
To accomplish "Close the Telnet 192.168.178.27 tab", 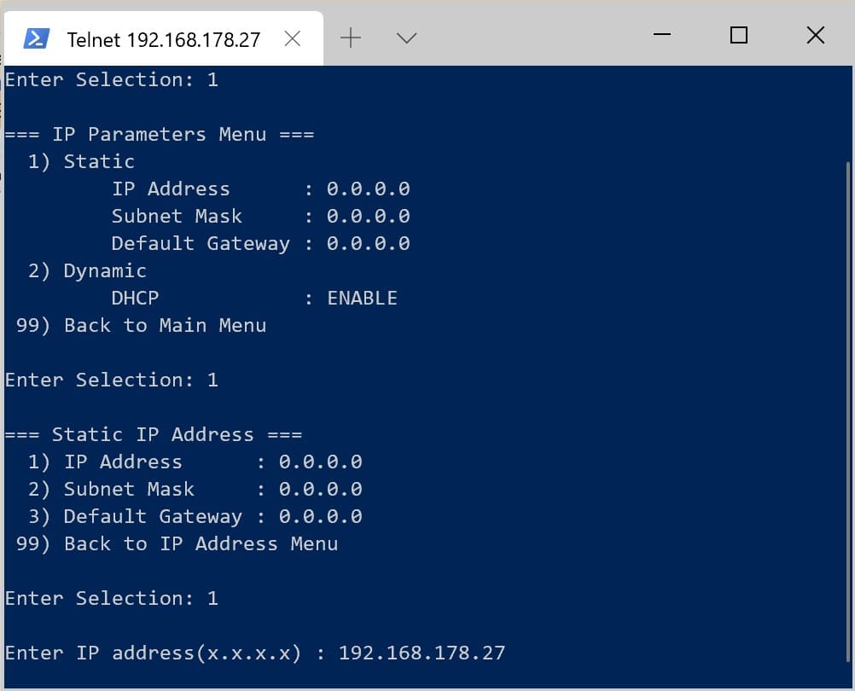I will [293, 38].
